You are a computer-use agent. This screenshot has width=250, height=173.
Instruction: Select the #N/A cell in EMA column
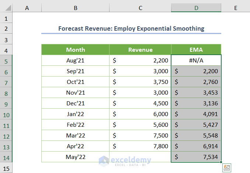196,60
